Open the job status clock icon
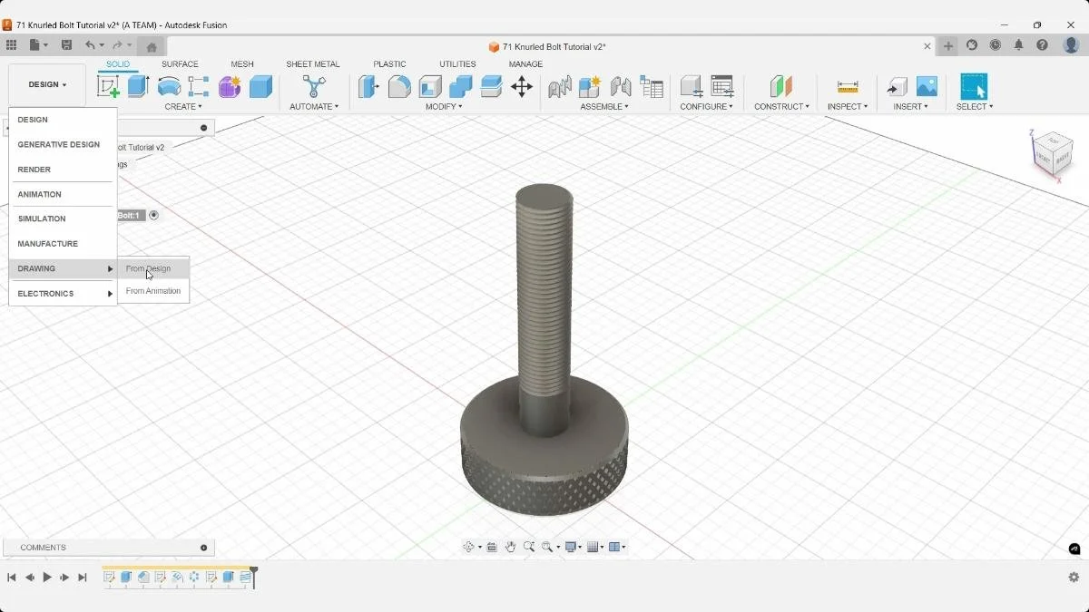Image resolution: width=1089 pixels, height=612 pixels. click(996, 45)
